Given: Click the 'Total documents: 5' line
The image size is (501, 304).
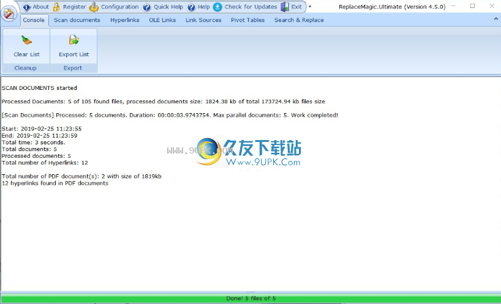Looking at the screenshot, I should (x=29, y=149).
